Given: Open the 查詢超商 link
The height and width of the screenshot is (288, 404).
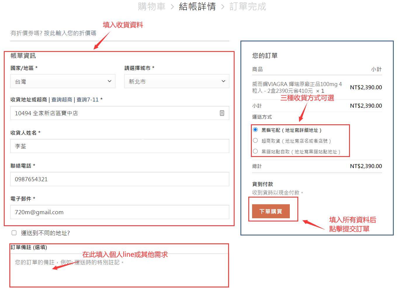Looking at the screenshot, I should pos(62,100).
